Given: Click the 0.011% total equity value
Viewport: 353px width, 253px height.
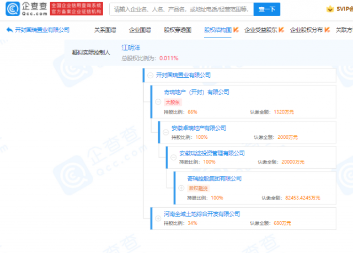Looking at the screenshot, I should 169,58.
